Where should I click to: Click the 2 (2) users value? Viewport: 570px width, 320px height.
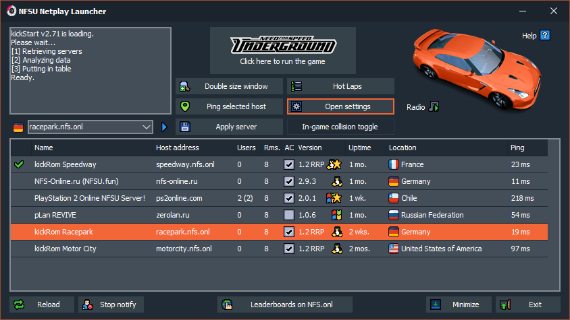[245, 198]
